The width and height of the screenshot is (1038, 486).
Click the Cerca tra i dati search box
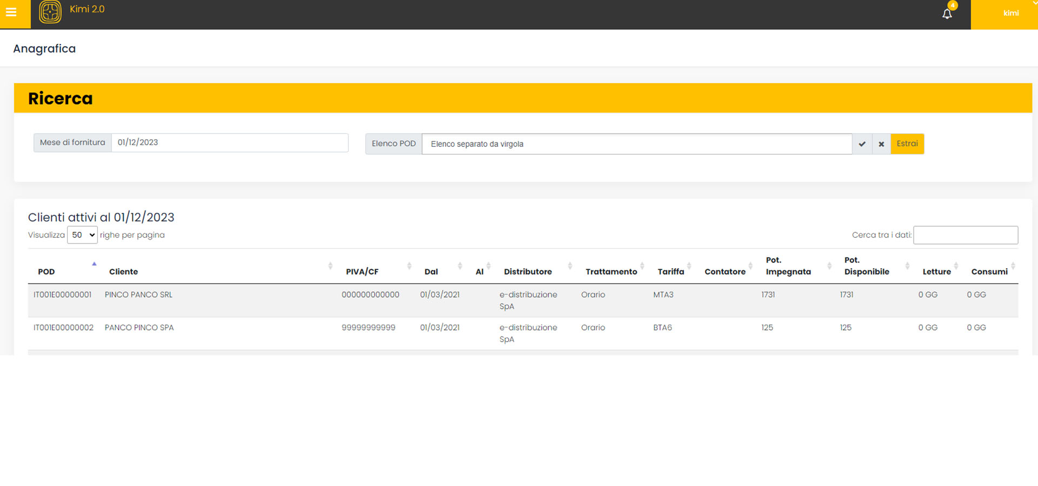965,235
